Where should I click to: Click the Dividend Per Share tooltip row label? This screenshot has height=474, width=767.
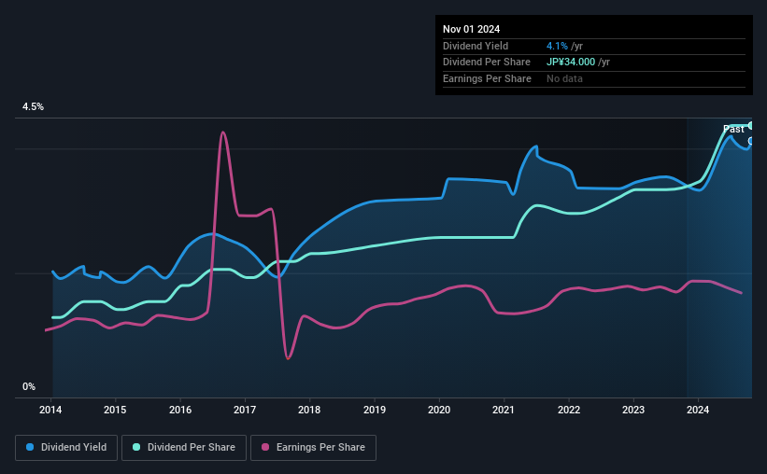click(x=486, y=63)
